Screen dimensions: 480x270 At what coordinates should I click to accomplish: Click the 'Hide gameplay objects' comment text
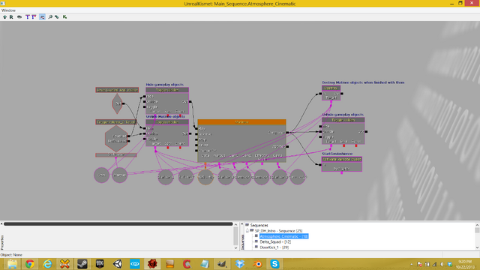165,85
